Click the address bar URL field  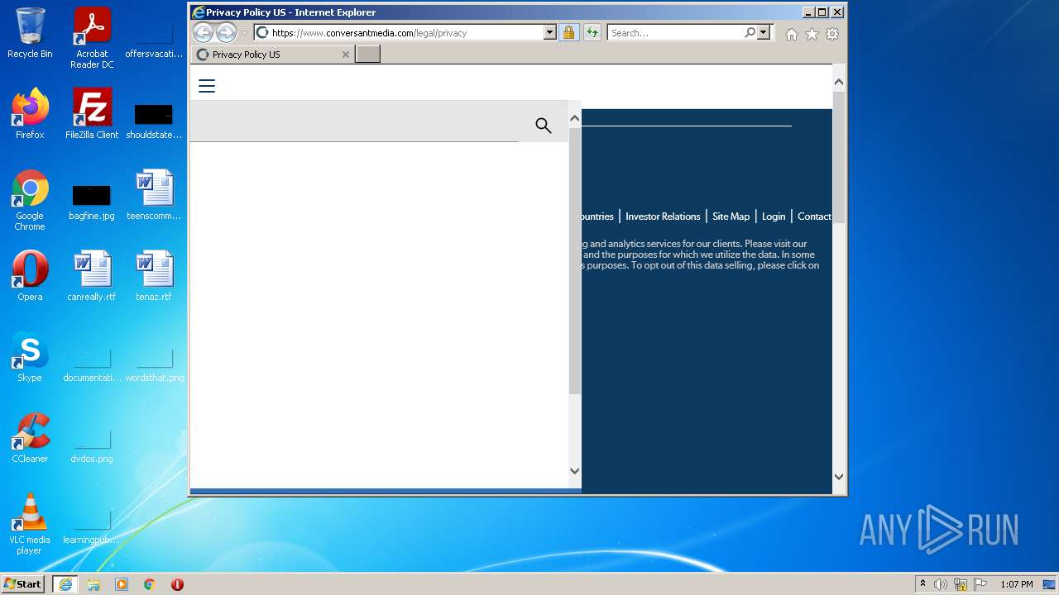[x=405, y=33]
